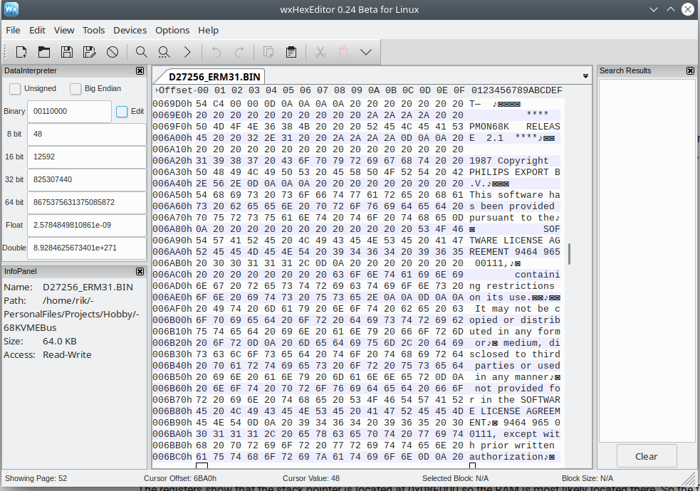This screenshot has width=700, height=491.
Task: Click the ASCII column header 0123456789ABCDEF
Action: point(517,90)
